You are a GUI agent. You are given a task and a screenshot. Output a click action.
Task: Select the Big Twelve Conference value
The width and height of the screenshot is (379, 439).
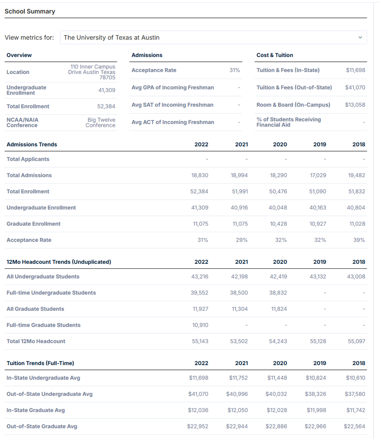[100, 122]
